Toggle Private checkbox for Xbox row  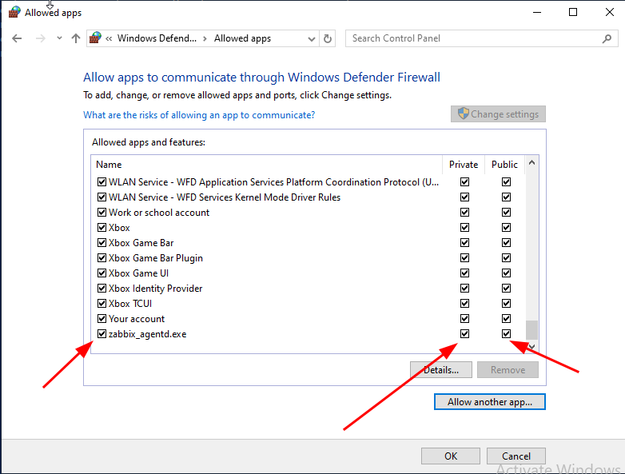[x=465, y=228]
